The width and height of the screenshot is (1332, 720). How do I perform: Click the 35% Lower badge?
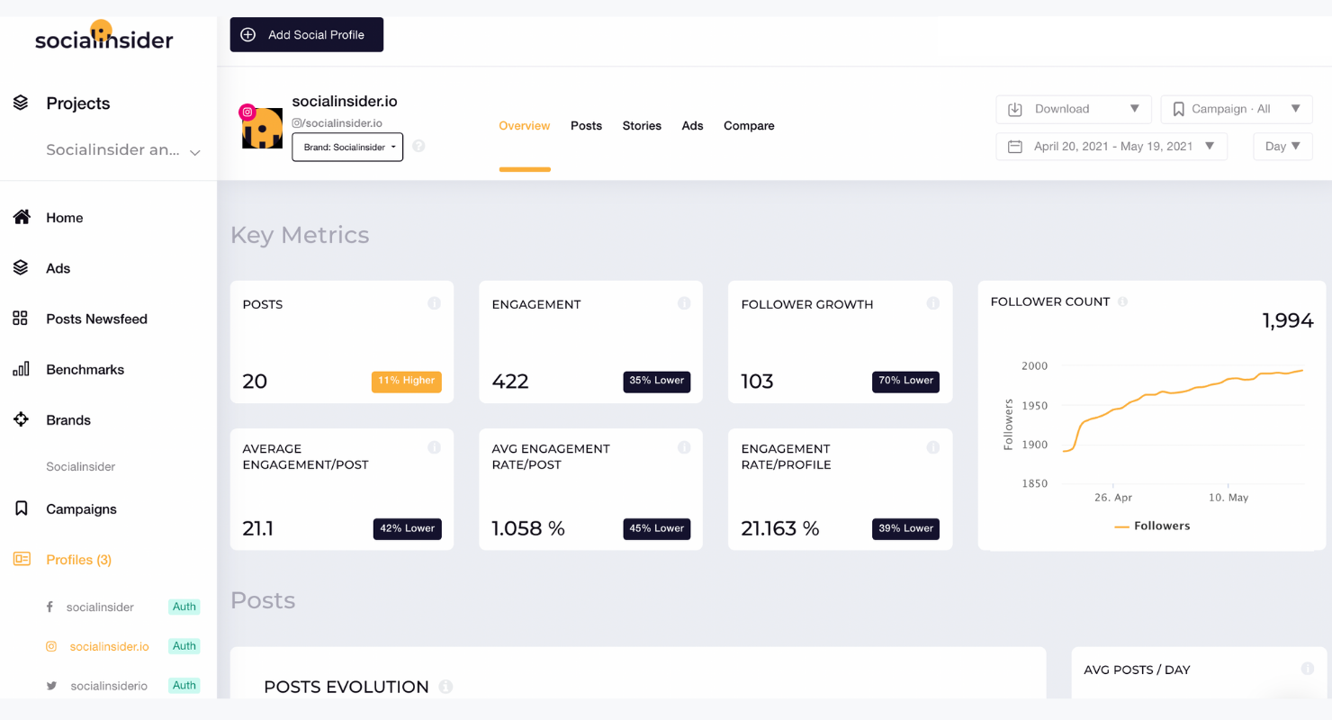coord(657,381)
